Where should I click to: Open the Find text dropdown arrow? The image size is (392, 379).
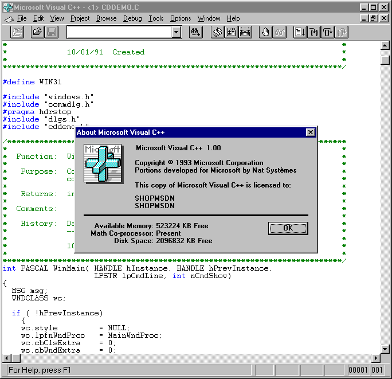click(x=177, y=32)
